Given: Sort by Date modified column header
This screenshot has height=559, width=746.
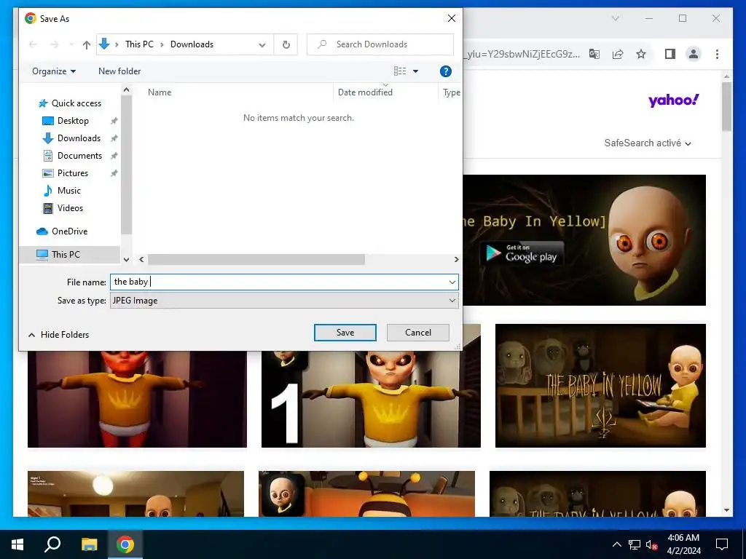Looking at the screenshot, I should tap(366, 92).
